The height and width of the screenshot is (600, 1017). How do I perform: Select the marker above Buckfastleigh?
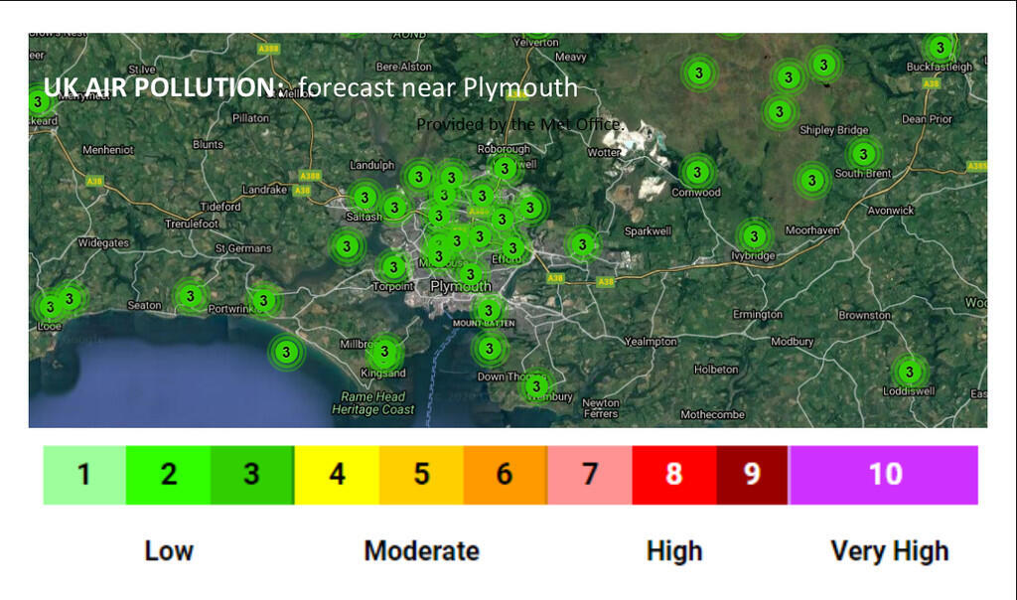[x=939, y=47]
